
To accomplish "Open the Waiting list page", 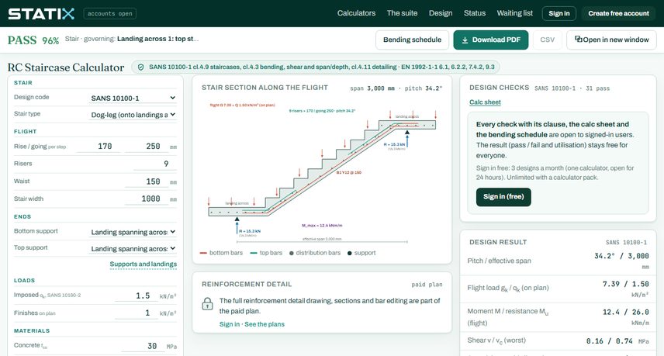I will point(514,13).
